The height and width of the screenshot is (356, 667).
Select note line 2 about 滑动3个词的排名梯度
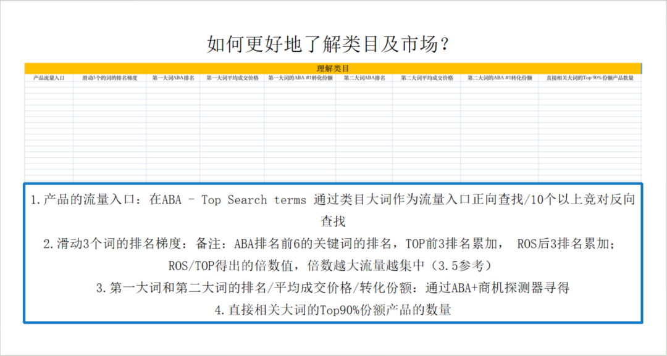[333, 242]
